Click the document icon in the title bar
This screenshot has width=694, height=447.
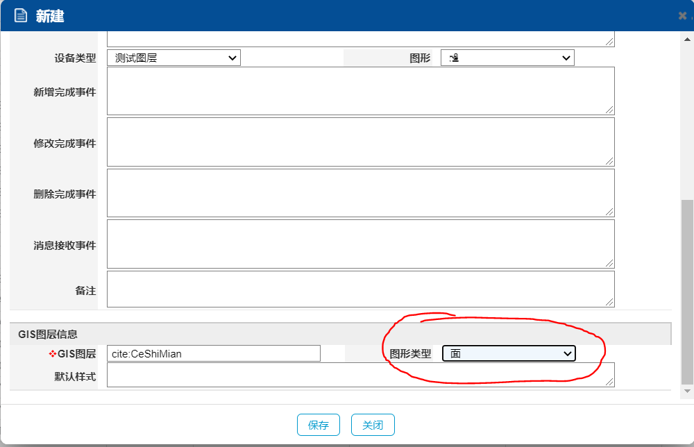pyautogui.click(x=21, y=16)
